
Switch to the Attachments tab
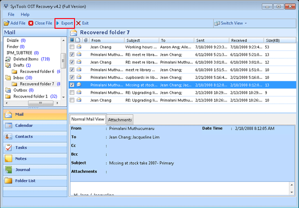(120, 120)
